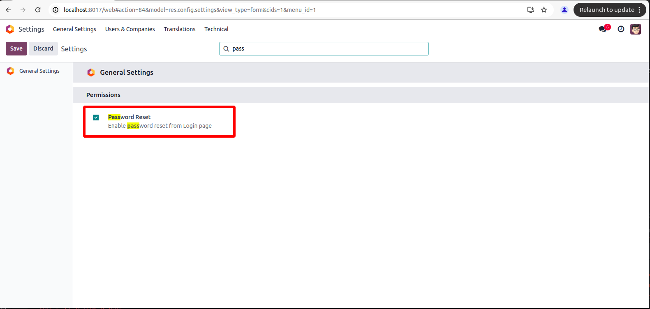Open the Translations menu
Screen dimensions: 650x309
(180, 29)
